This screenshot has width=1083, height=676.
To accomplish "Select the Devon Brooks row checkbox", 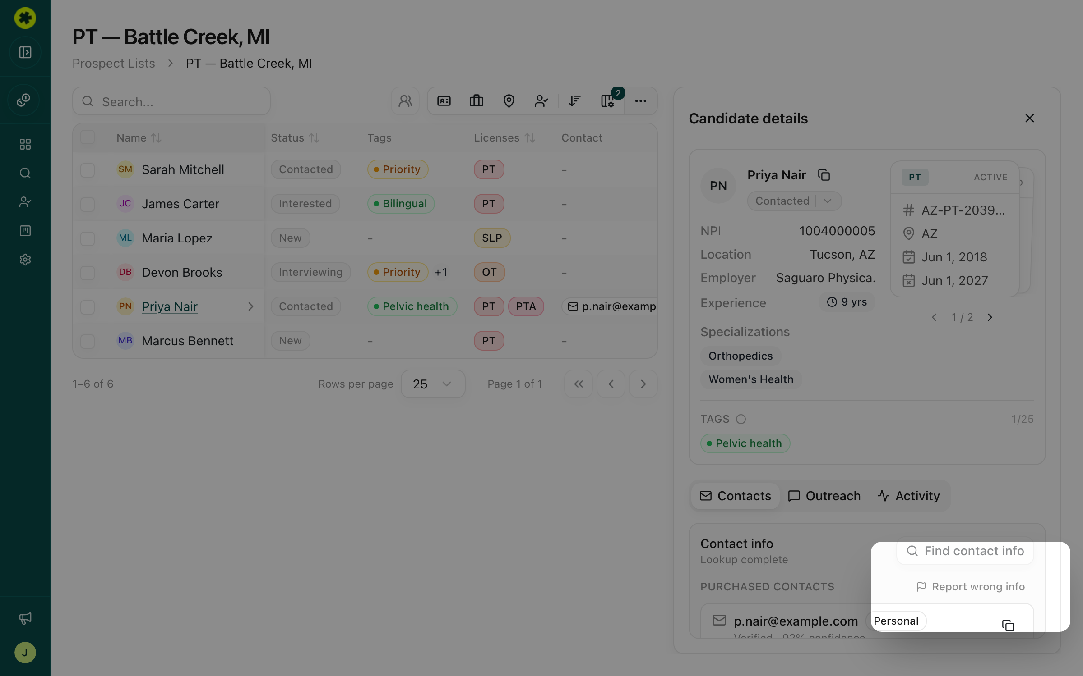I will 88,273.
